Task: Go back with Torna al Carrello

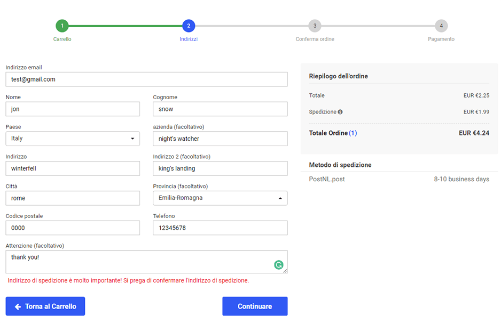Action: point(45,306)
